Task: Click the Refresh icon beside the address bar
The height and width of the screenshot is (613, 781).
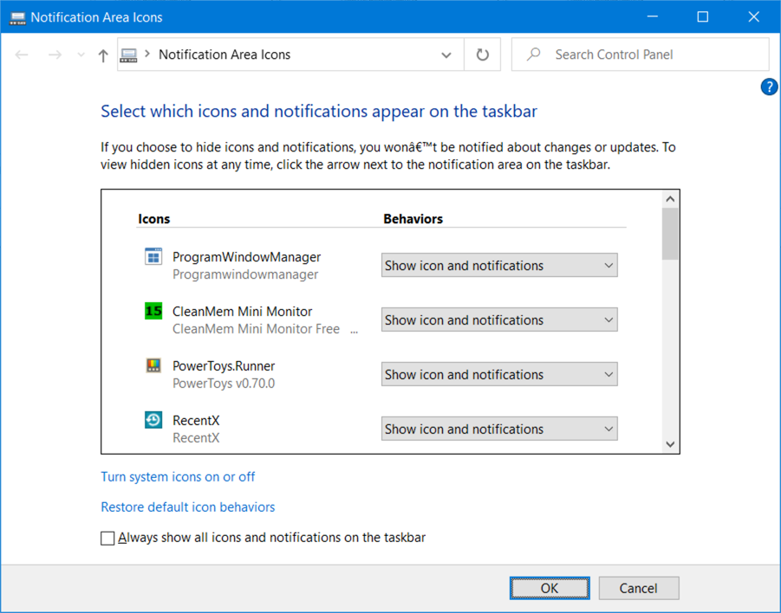Action: pos(482,54)
